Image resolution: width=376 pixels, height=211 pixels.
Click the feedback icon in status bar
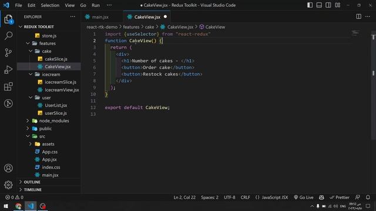[357, 198]
